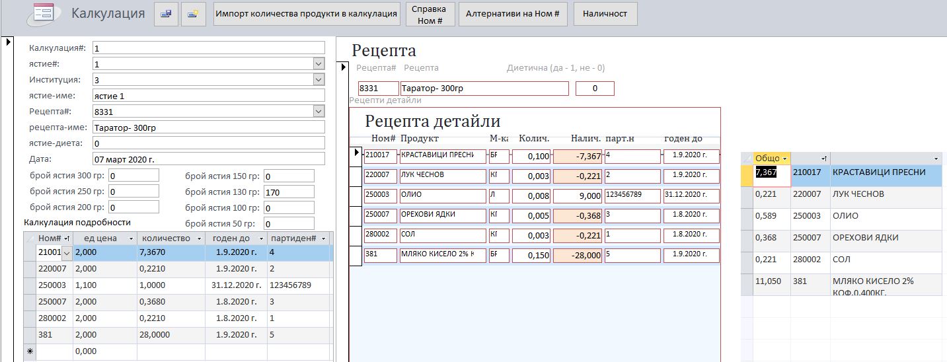Open the партиден# column filter arrow
Image resolution: width=947 pixels, height=362 pixels.
click(324, 238)
